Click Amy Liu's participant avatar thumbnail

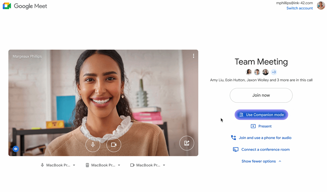coord(249,72)
